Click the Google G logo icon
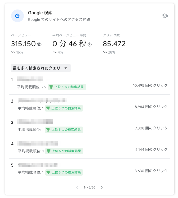The height and width of the screenshot is (198, 178). click(17, 16)
